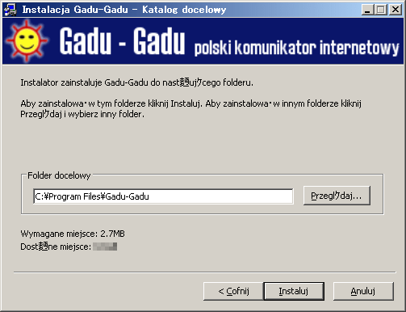406x312 pixels.
Task: Click the 'polski komunikator internetowy' banner text
Action: 296,48
